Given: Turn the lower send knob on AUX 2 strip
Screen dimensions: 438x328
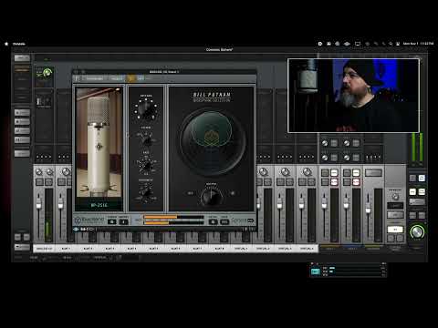Looking at the screenshot, I should pos(347,158).
